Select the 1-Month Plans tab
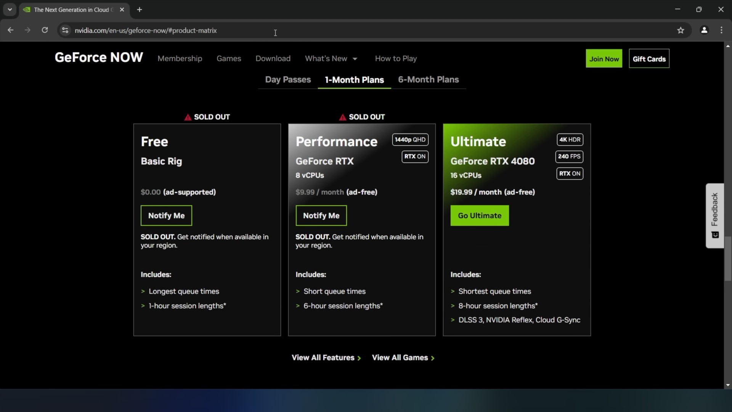This screenshot has height=412, width=732. click(354, 80)
